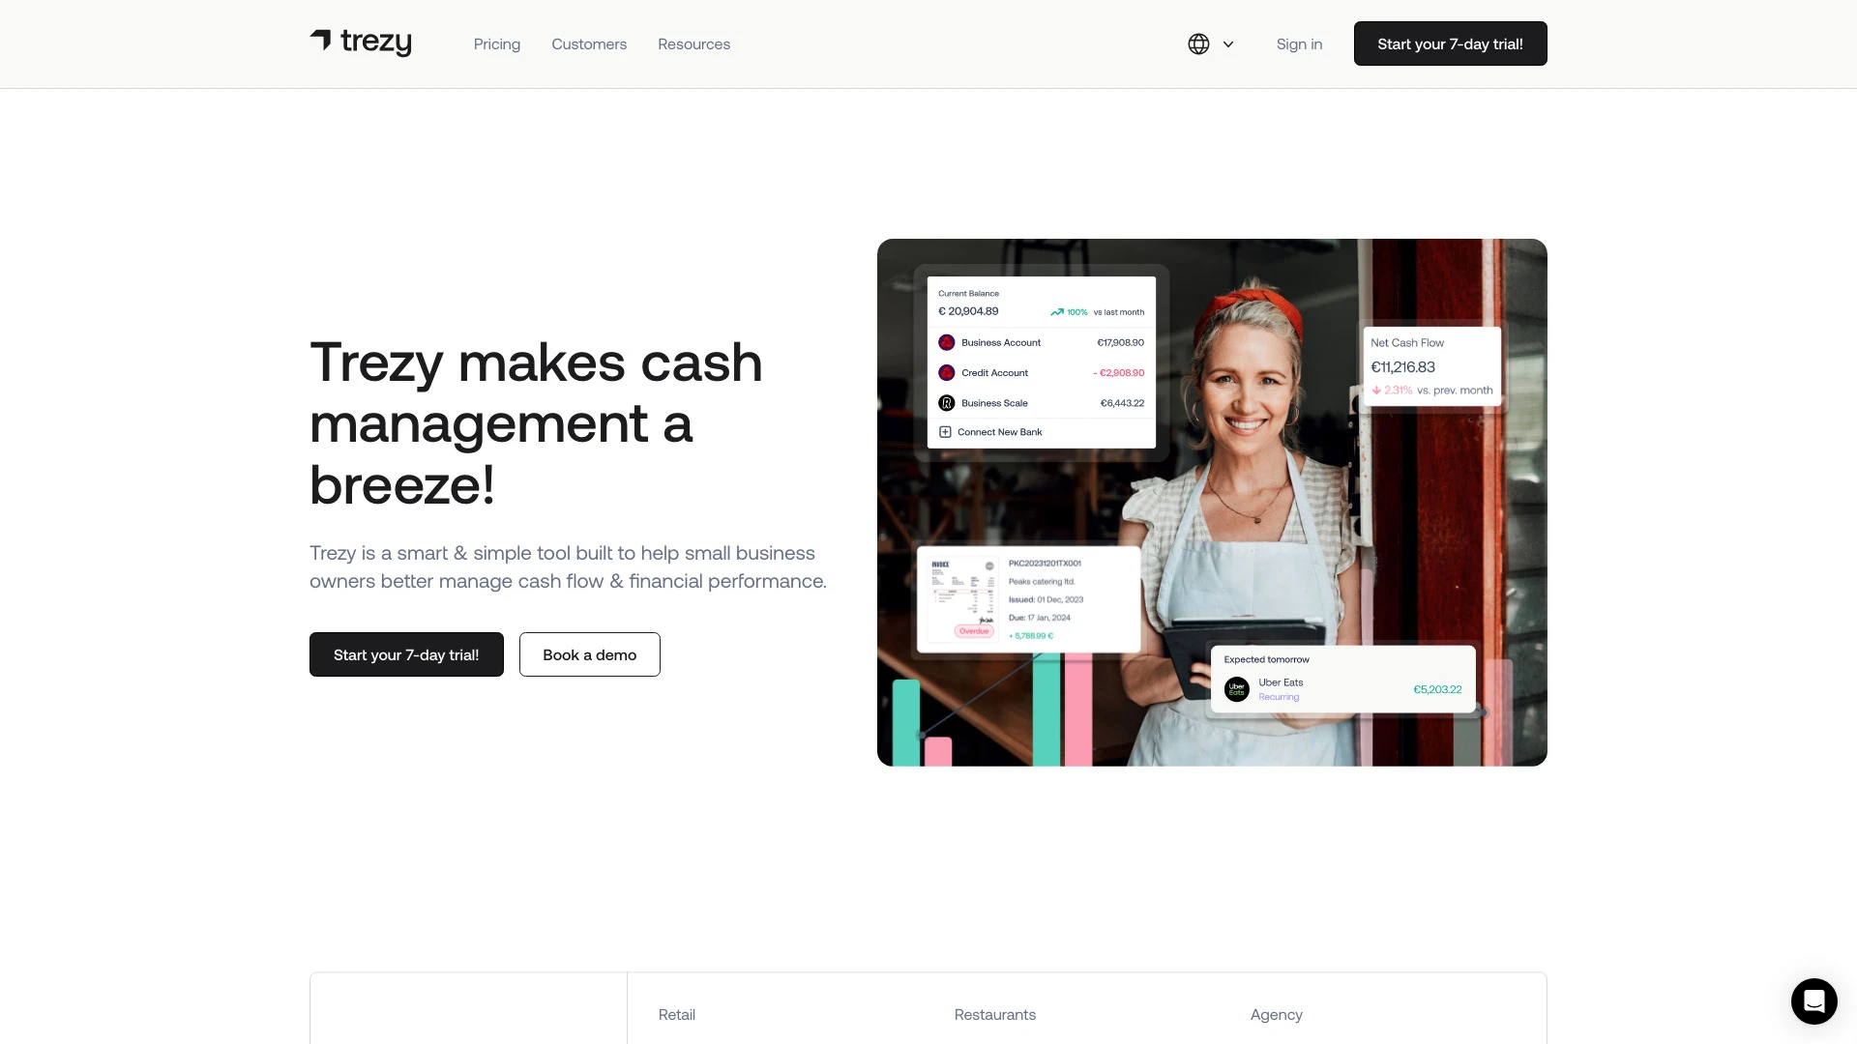Viewport: 1857px width, 1044px height.
Task: Click the globe/language selector icon
Action: point(1196,43)
